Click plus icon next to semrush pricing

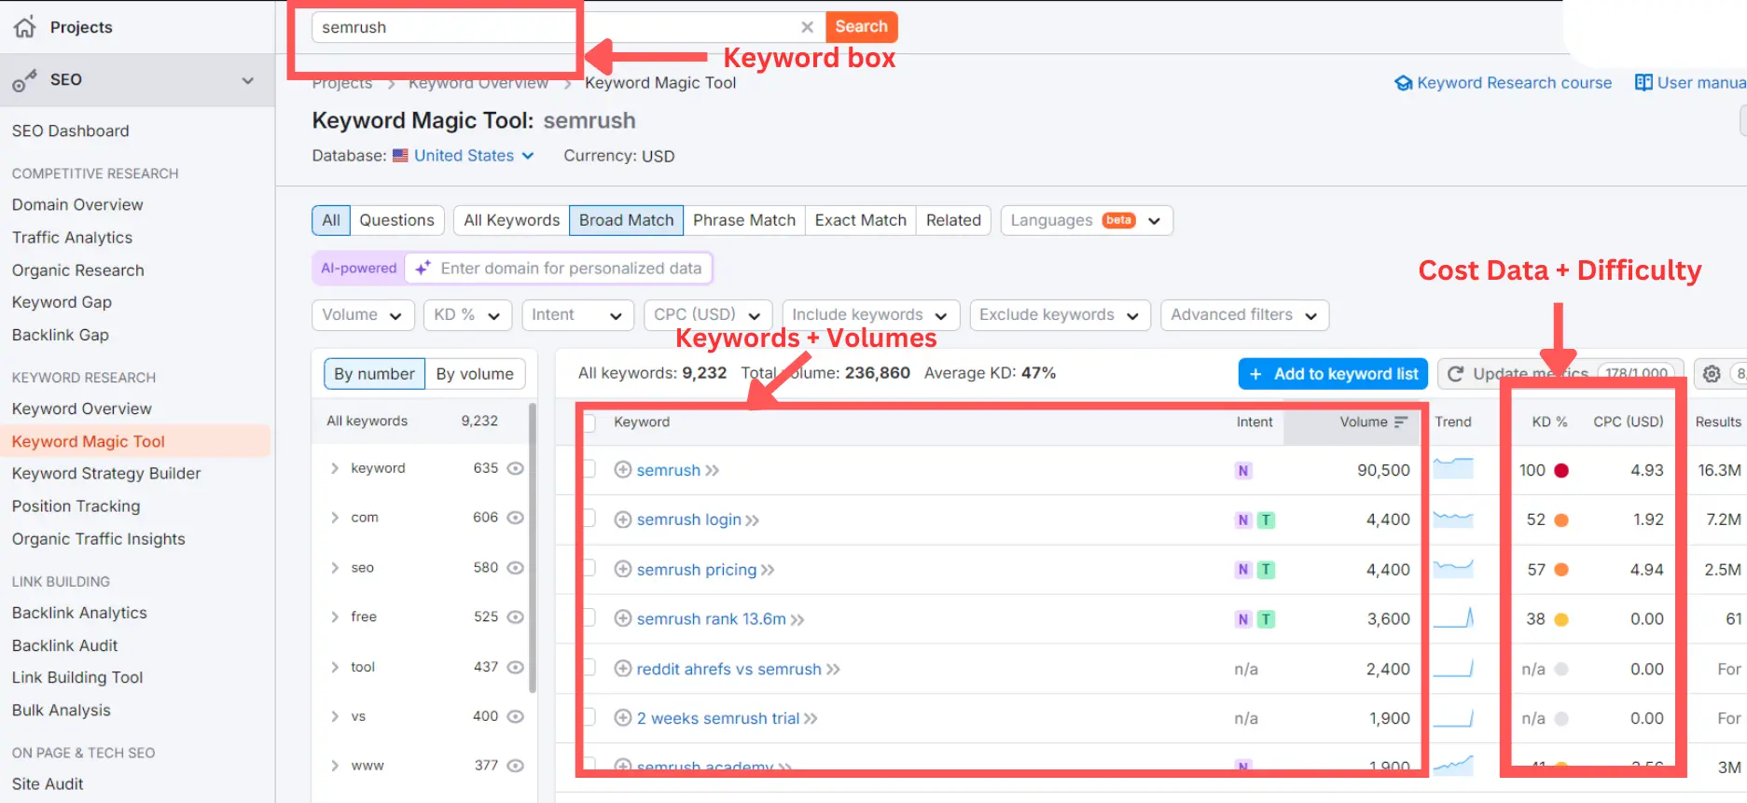point(623,570)
